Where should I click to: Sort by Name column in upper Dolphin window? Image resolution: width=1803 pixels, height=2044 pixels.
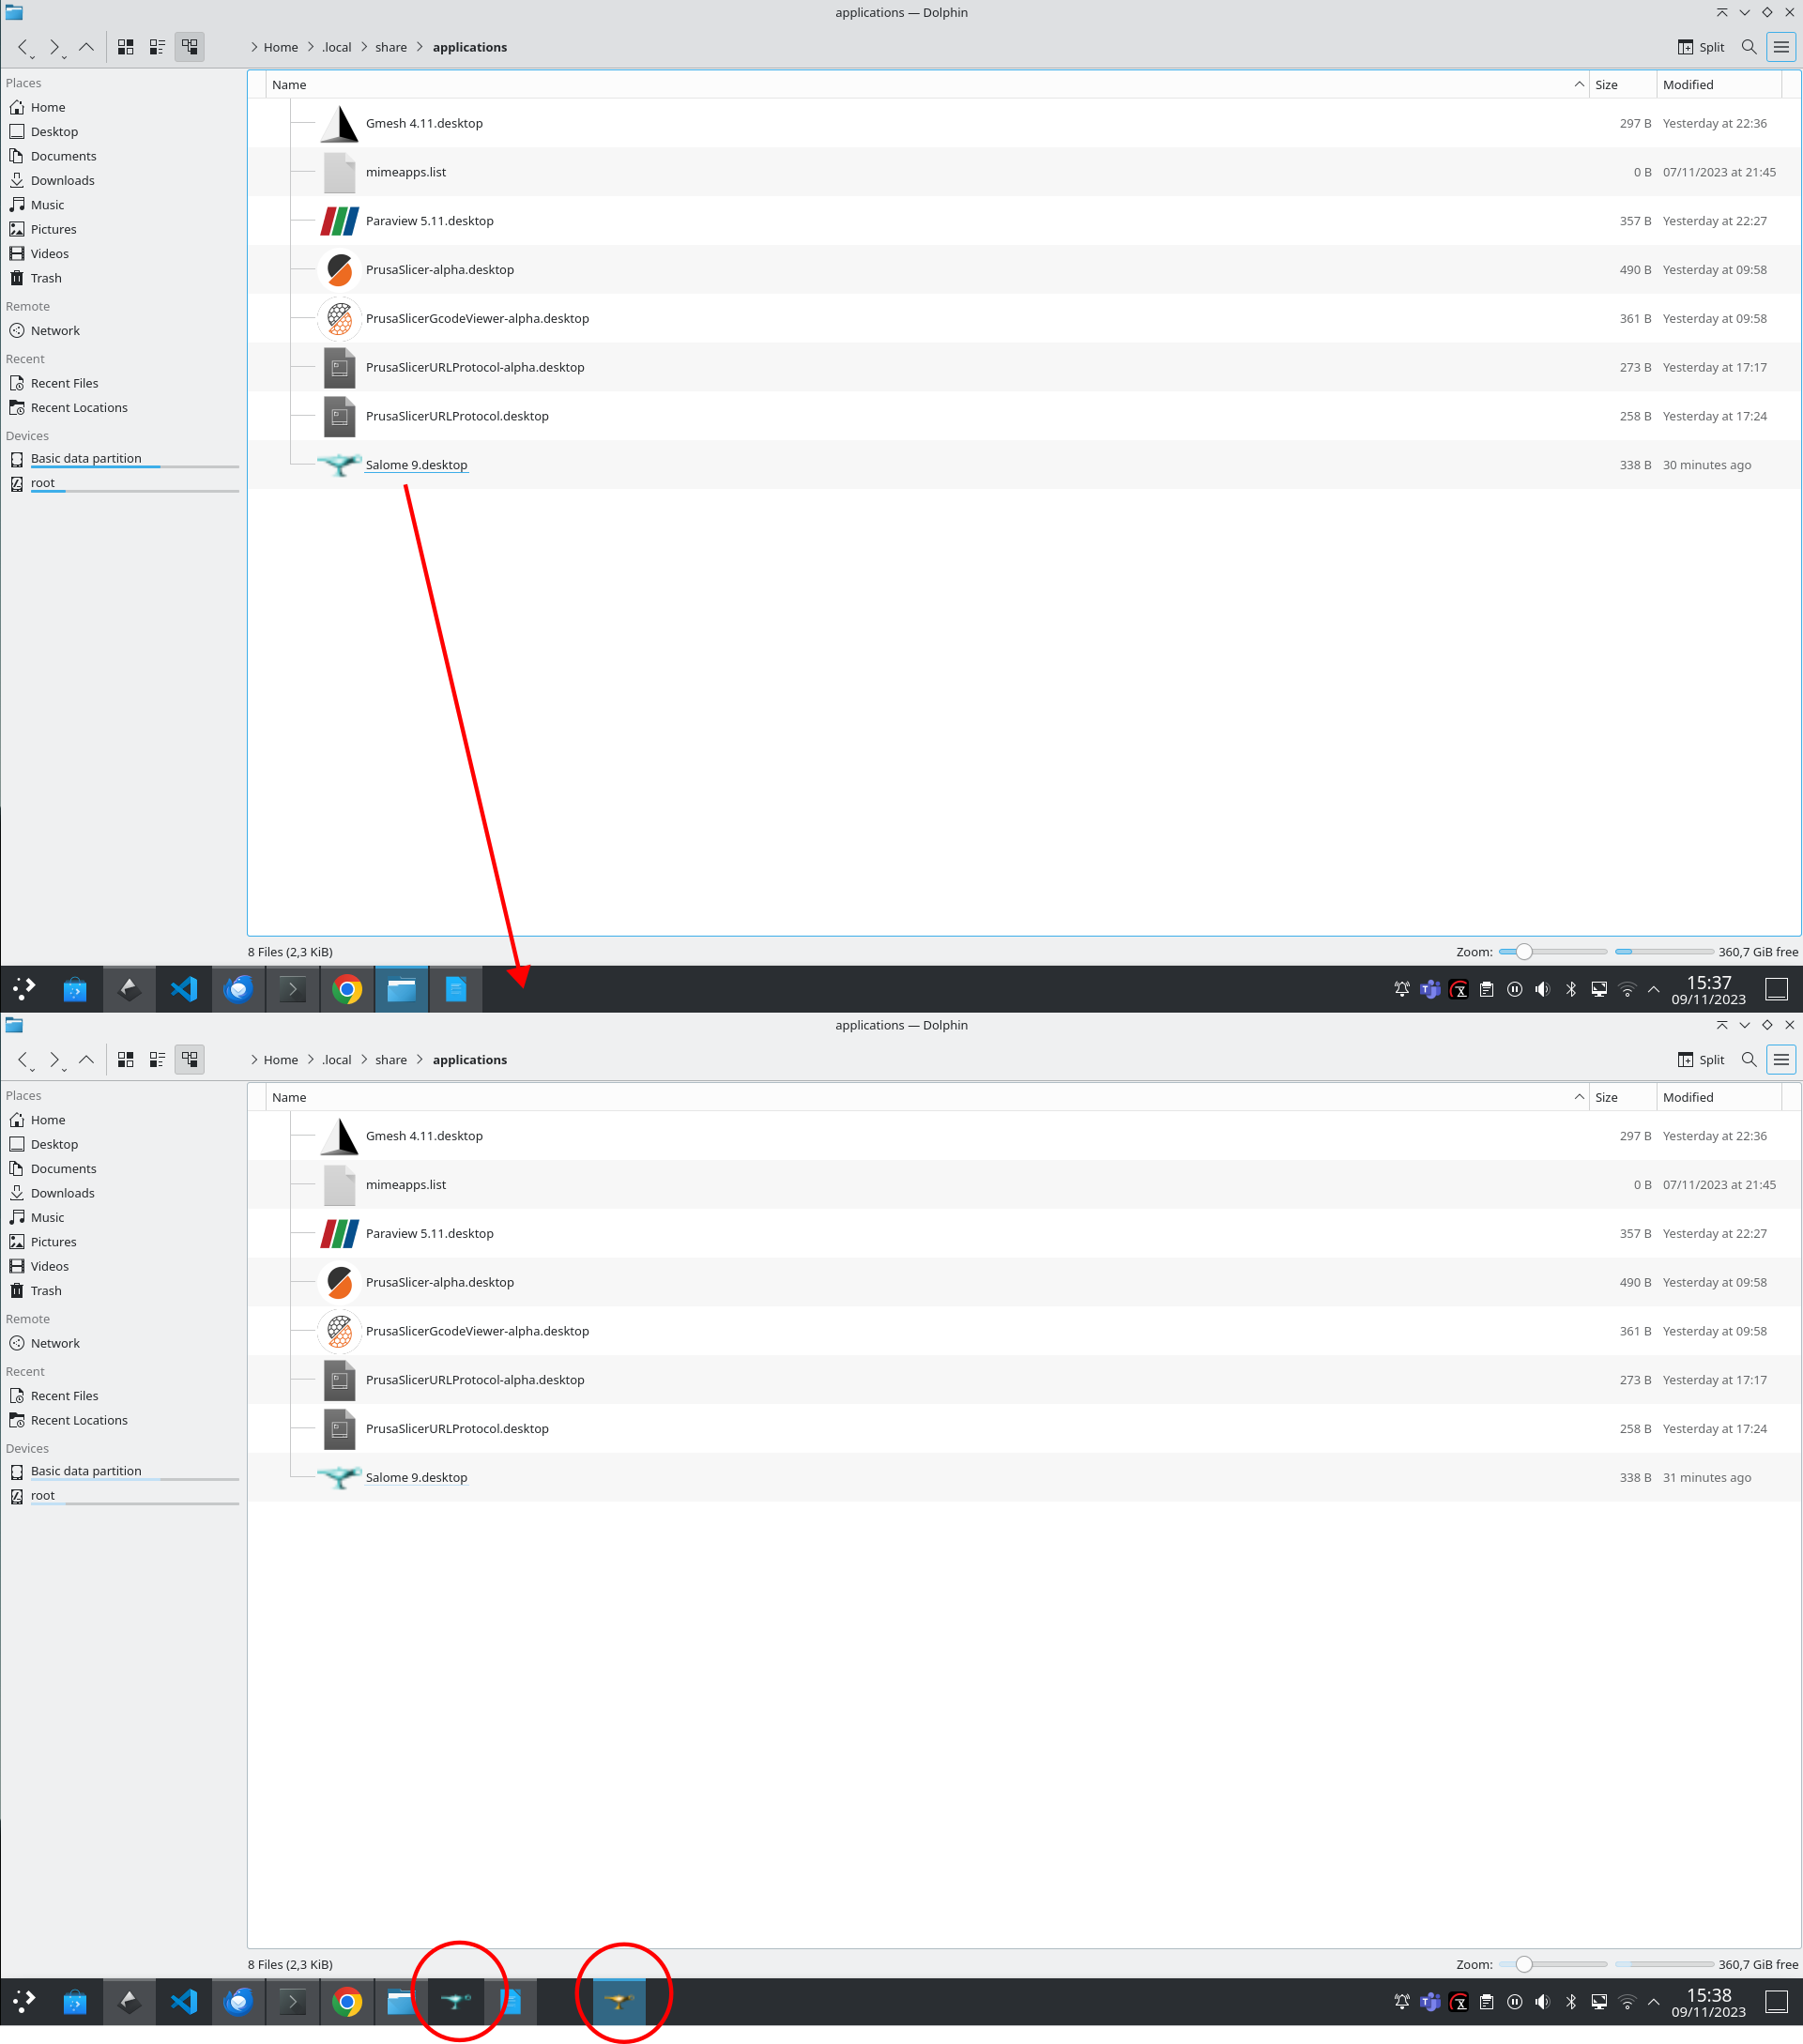point(928,85)
